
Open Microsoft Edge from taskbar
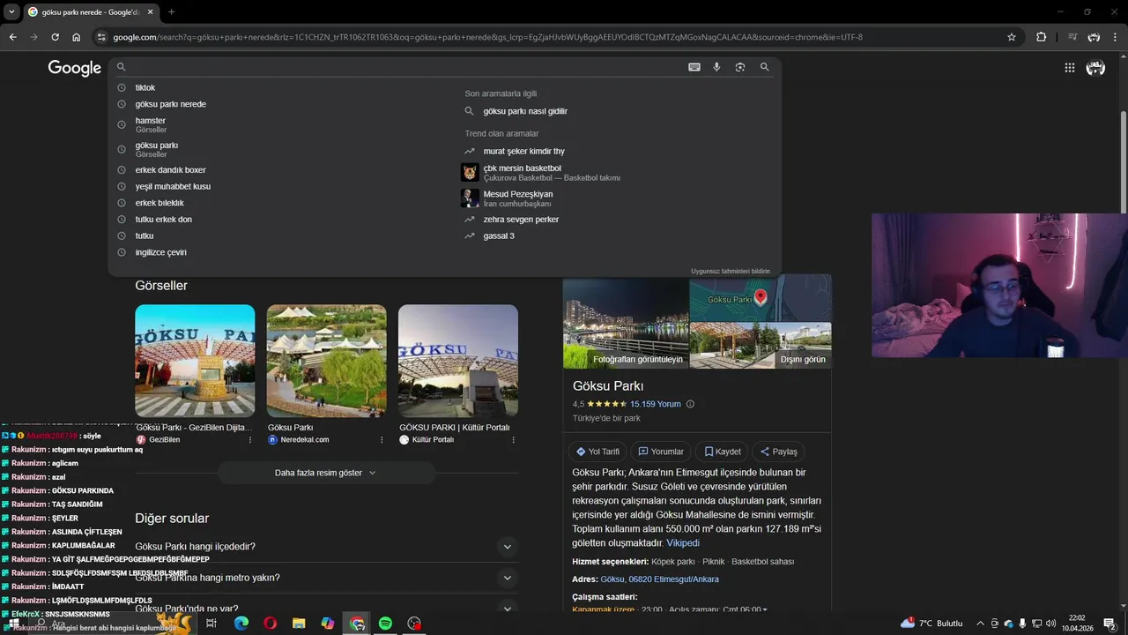[241, 624]
